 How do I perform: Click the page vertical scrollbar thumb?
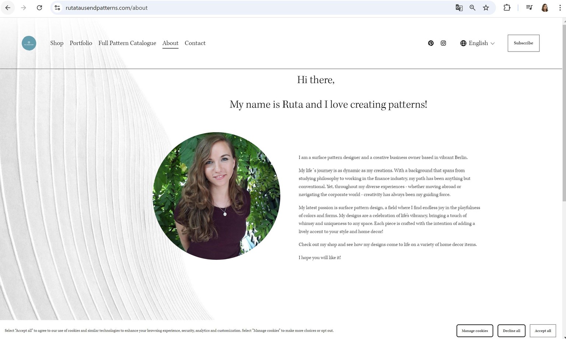point(564,112)
